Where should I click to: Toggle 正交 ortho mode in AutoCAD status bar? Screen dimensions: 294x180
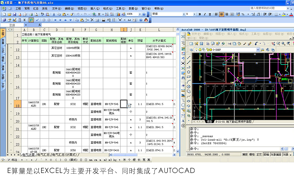pyautogui.click(x=259, y=155)
